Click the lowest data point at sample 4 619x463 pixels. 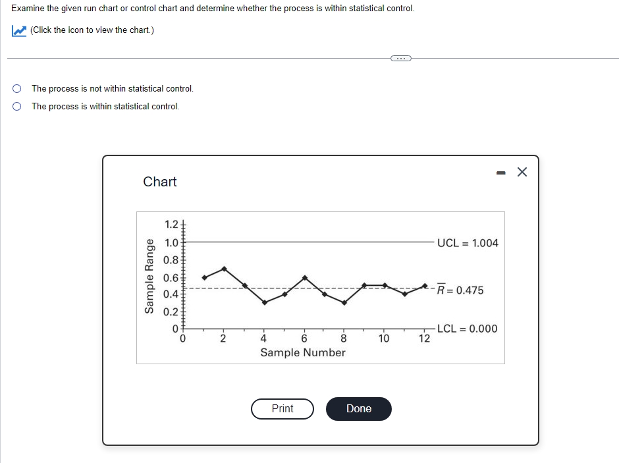(263, 302)
